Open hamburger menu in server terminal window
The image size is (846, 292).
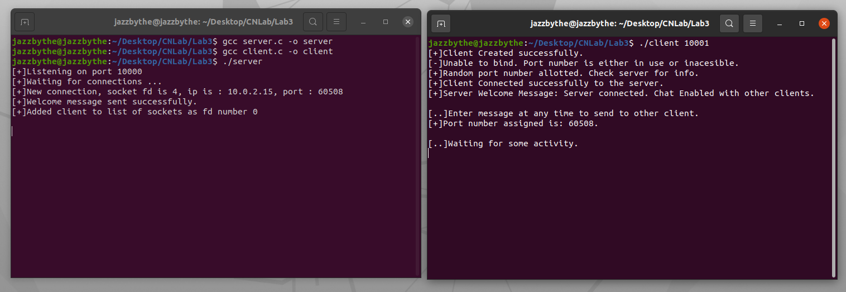(337, 22)
